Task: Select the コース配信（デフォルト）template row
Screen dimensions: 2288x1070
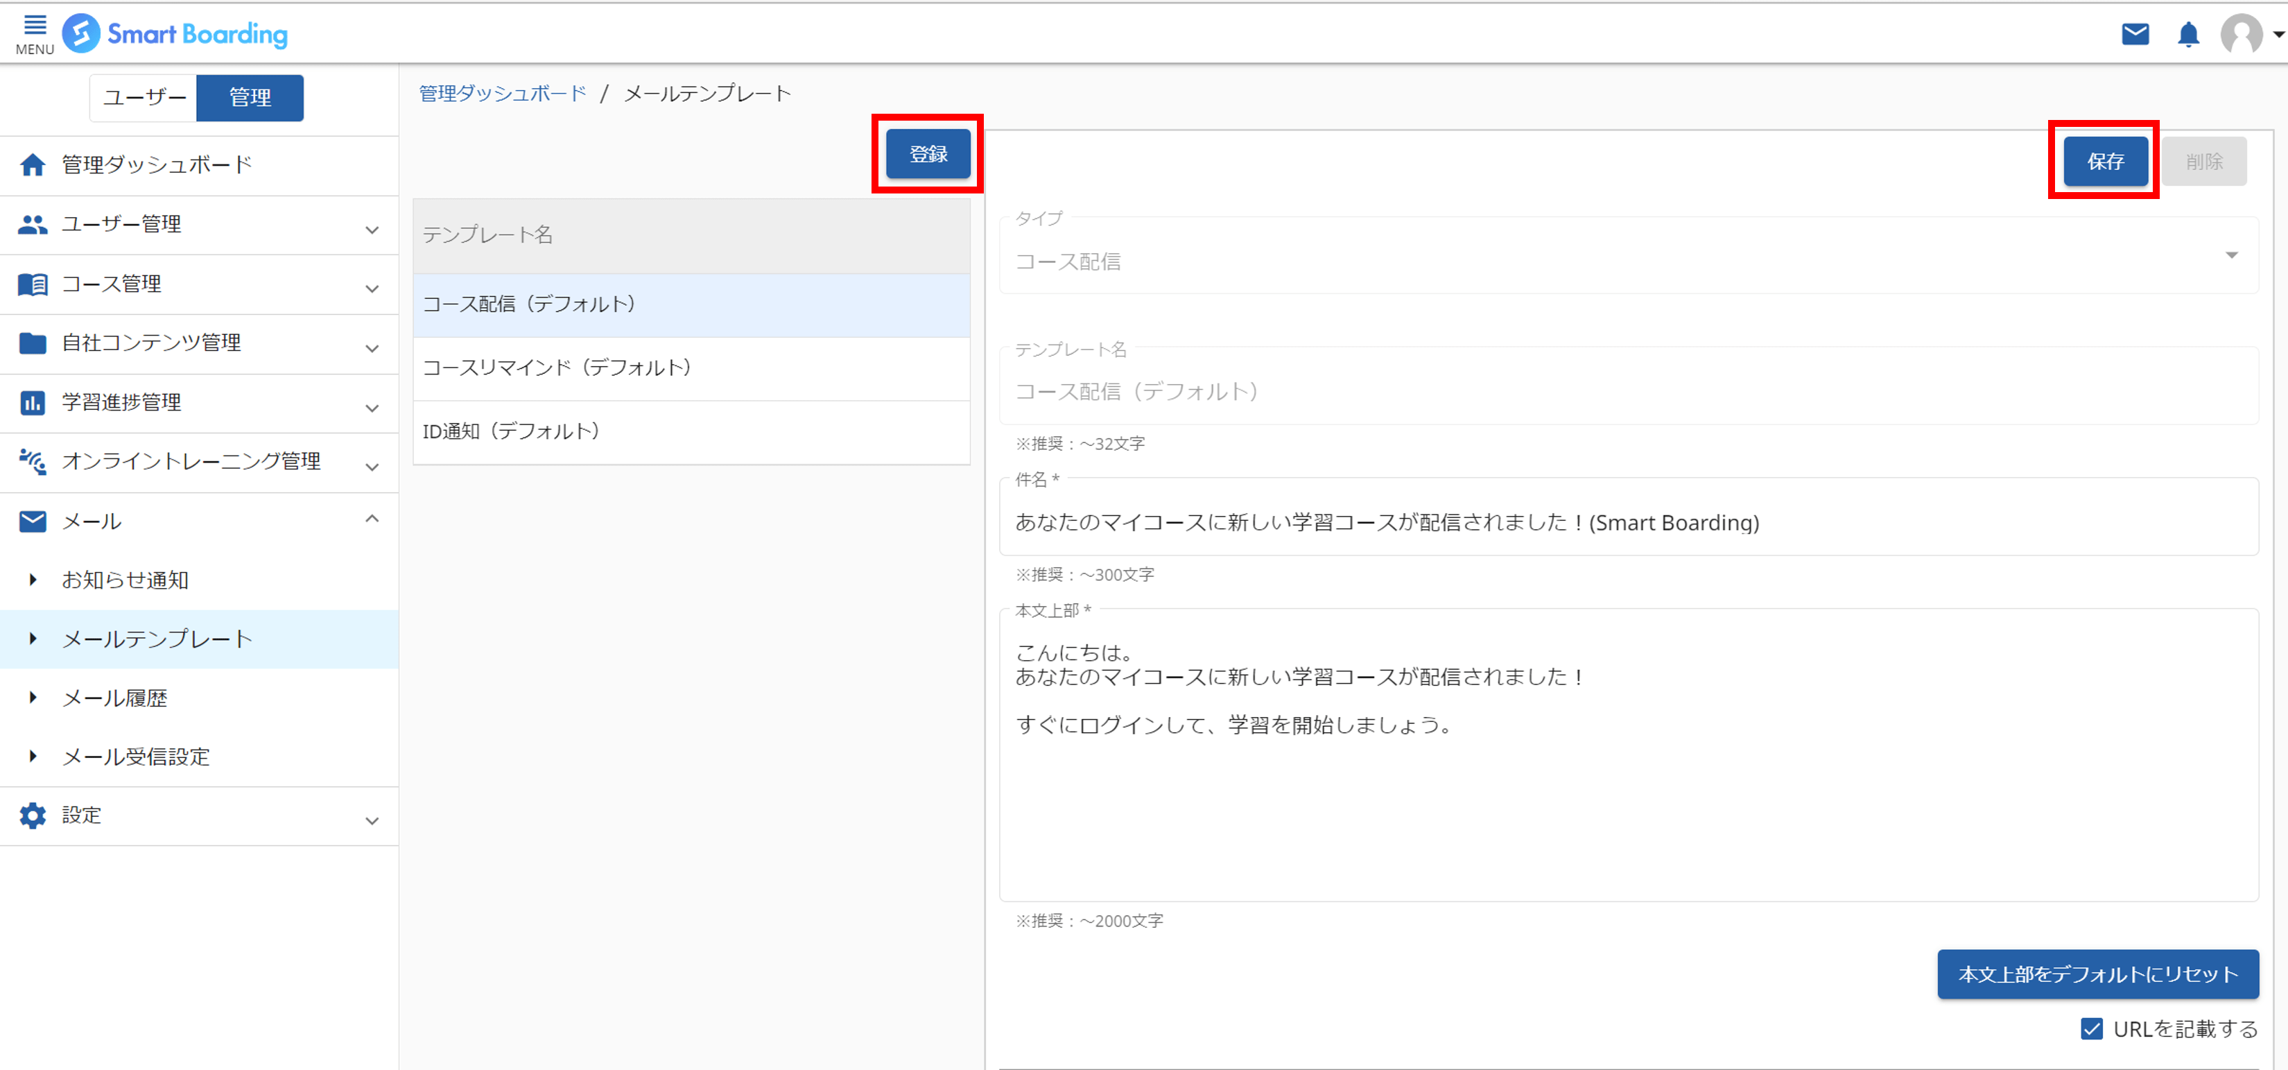Action: tap(691, 305)
